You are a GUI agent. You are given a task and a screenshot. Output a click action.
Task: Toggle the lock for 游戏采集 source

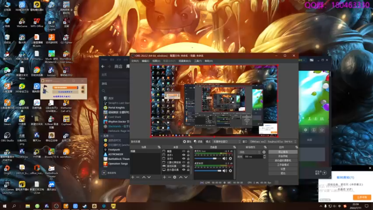tap(188, 166)
